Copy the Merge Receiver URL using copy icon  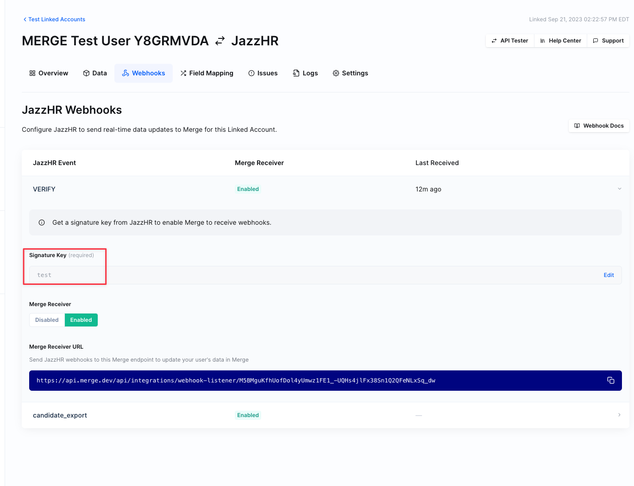(610, 381)
